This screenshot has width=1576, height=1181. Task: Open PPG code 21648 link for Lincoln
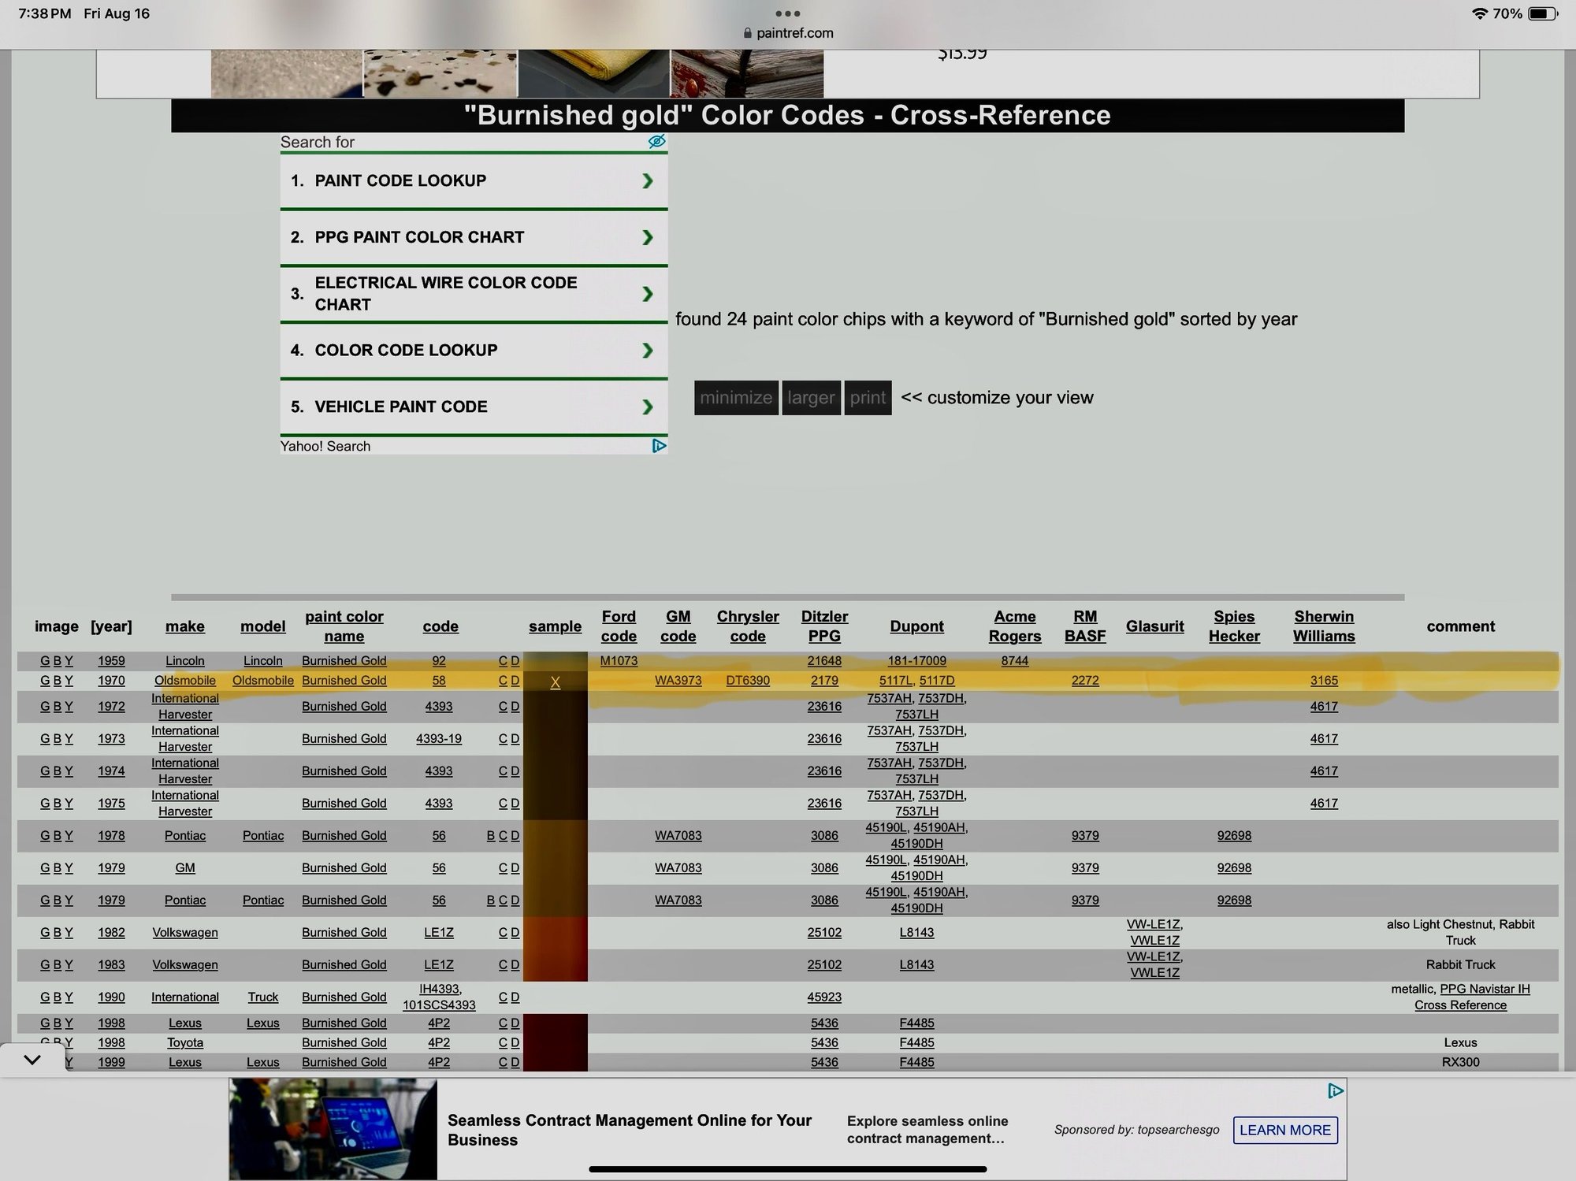coord(823,661)
